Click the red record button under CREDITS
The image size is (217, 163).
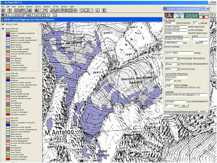pos(204,17)
